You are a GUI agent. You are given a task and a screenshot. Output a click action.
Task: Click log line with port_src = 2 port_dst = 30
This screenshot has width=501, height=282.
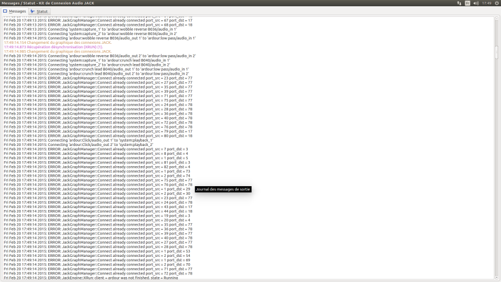coord(97,194)
